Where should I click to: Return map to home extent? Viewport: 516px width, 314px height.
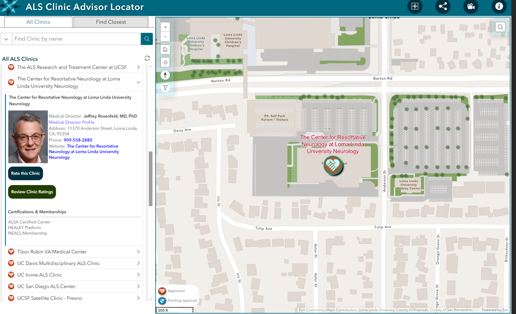[x=165, y=50]
